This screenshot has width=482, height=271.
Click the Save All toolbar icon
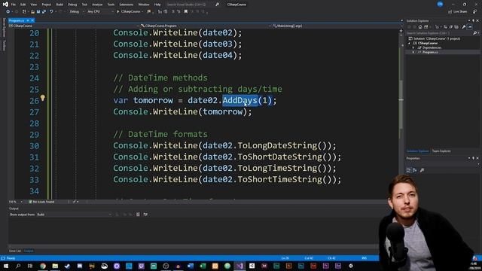(x=44, y=12)
